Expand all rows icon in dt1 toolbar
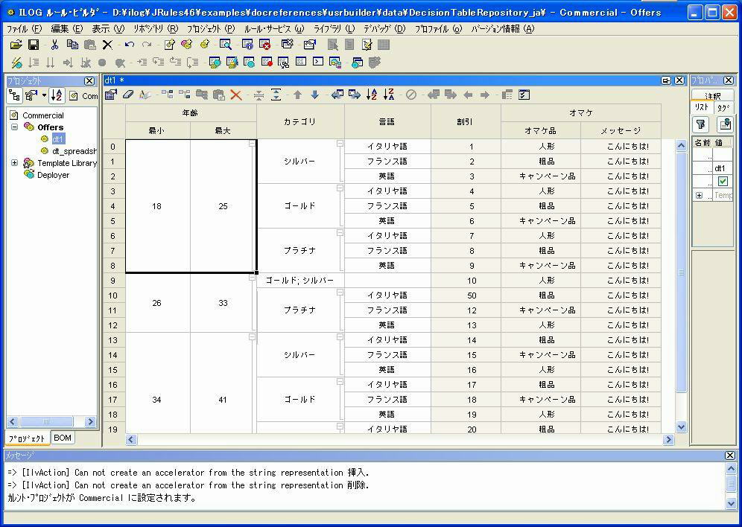This screenshot has width=742, height=527. (276, 95)
